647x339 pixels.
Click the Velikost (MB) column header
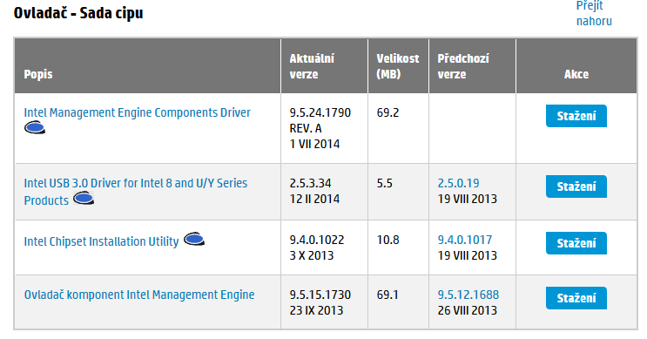point(398,66)
